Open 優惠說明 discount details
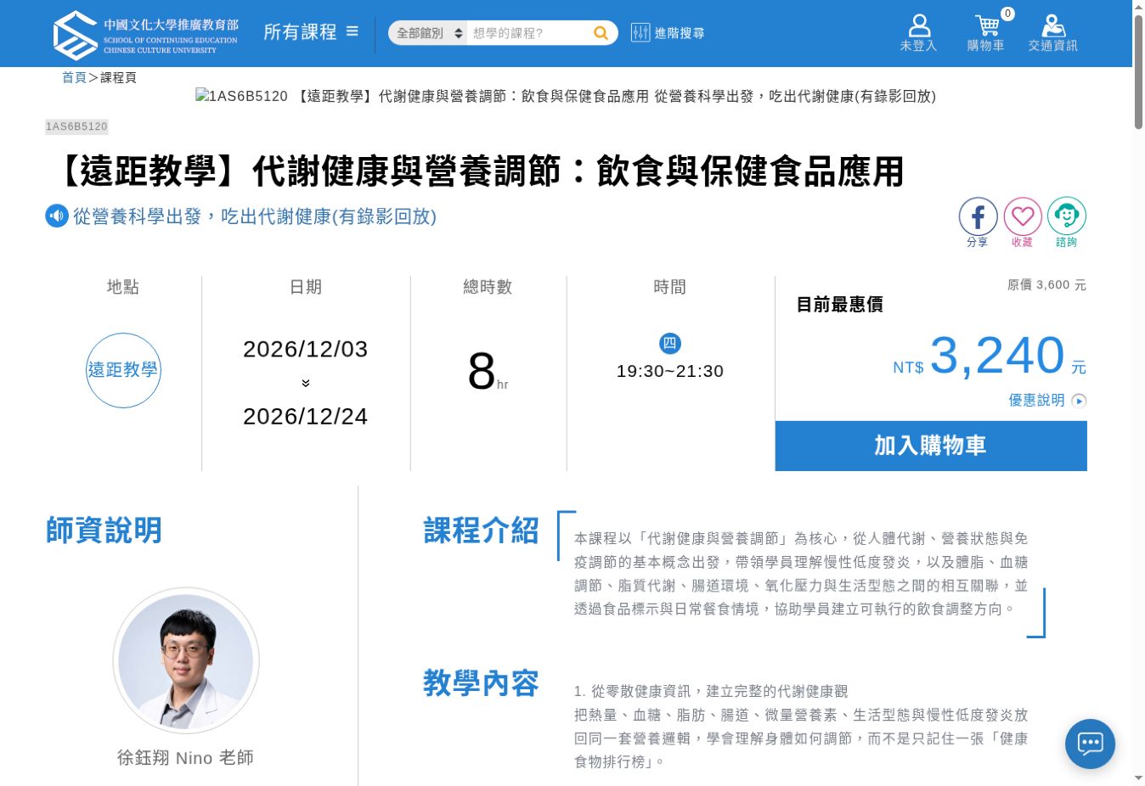This screenshot has height=786, width=1145. point(1036,401)
